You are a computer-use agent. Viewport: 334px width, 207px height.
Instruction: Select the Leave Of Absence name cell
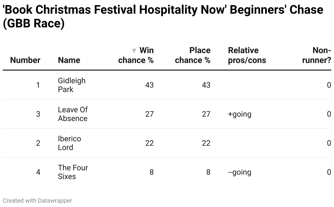coord(73,114)
